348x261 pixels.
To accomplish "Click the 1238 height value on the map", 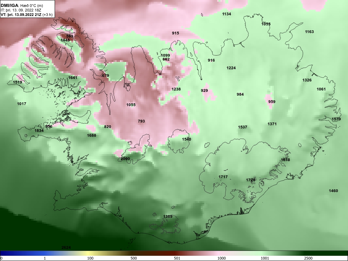I will (176, 89).
